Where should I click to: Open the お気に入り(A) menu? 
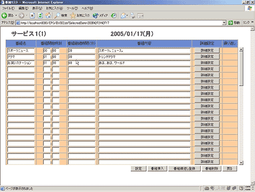point(55,8)
